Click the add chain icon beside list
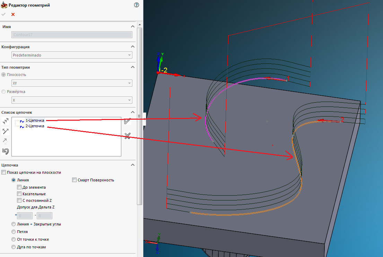Screen dimensions: 383x257 coord(5,121)
